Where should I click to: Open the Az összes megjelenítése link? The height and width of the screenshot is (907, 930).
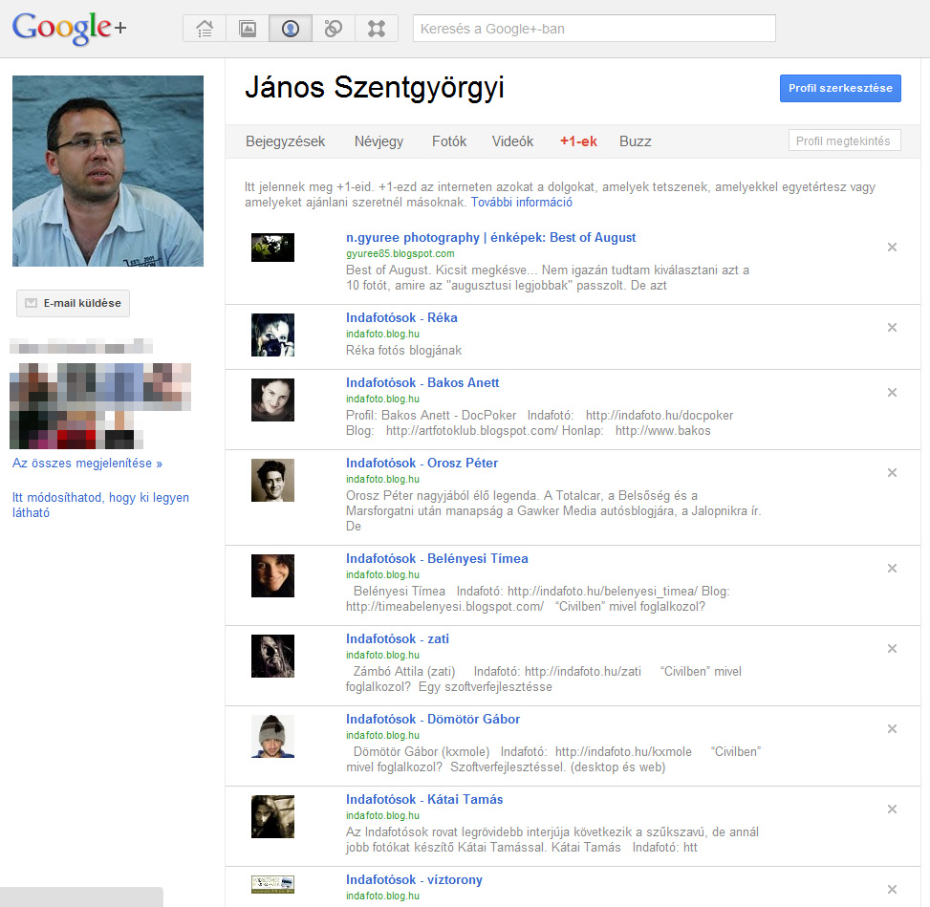click(x=87, y=464)
